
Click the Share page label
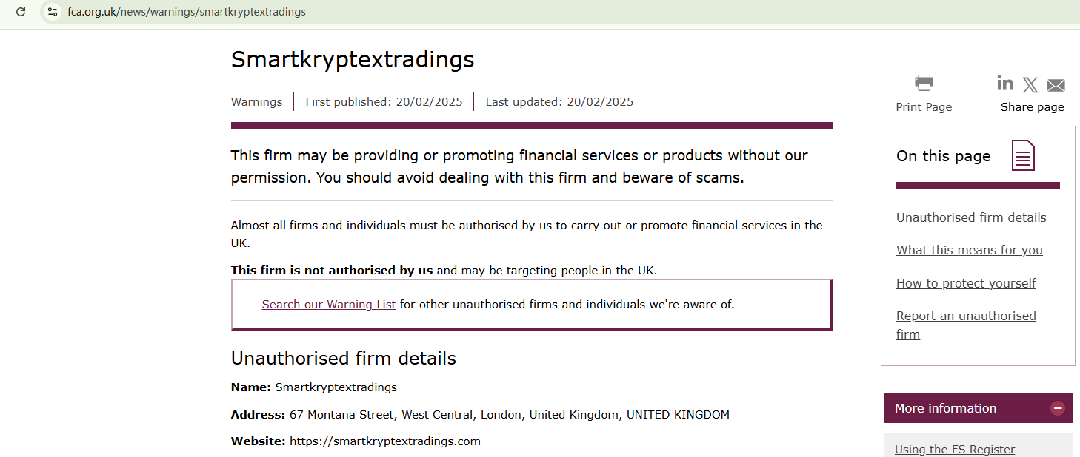(x=1032, y=107)
